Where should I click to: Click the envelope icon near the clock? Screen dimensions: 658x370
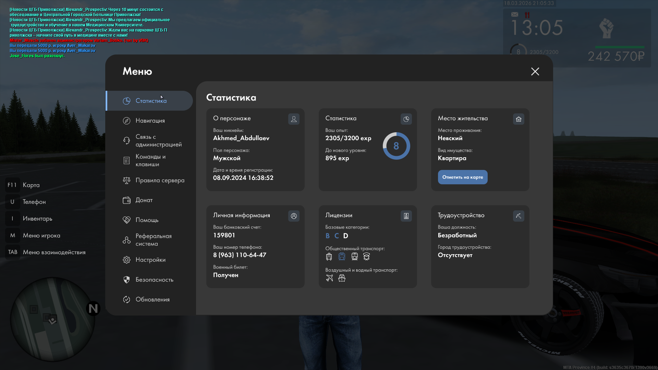tap(515, 14)
